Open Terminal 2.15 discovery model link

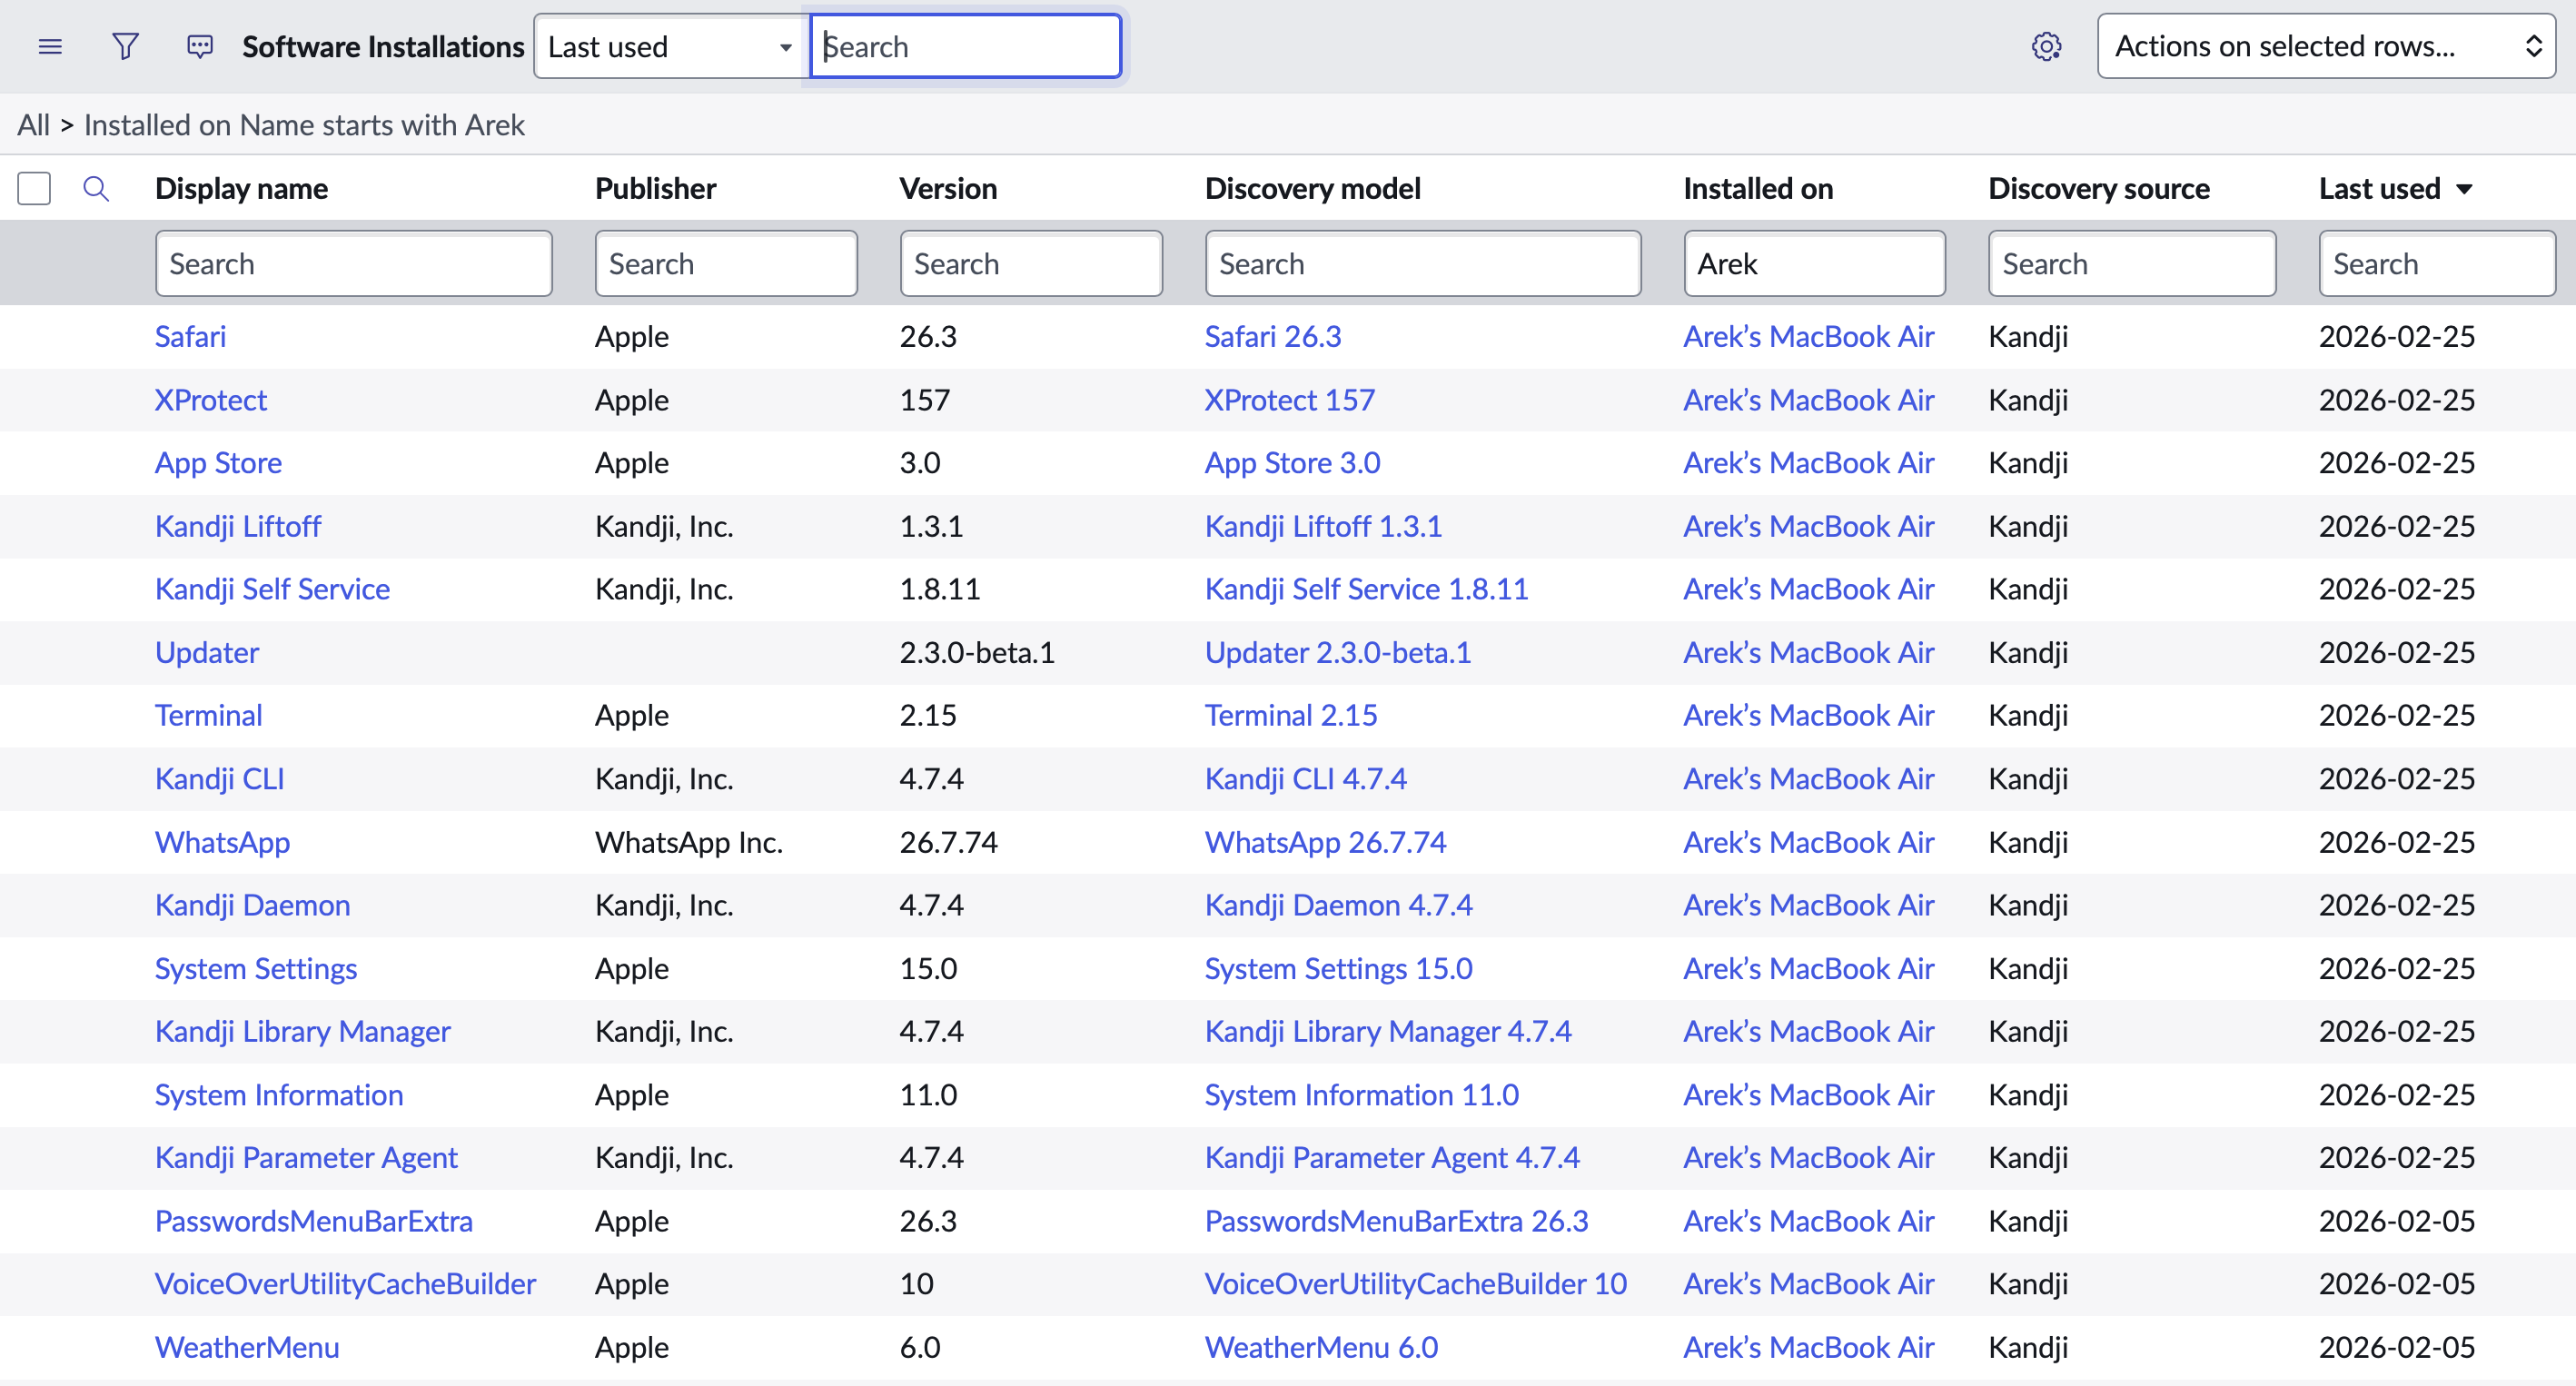tap(1291, 716)
